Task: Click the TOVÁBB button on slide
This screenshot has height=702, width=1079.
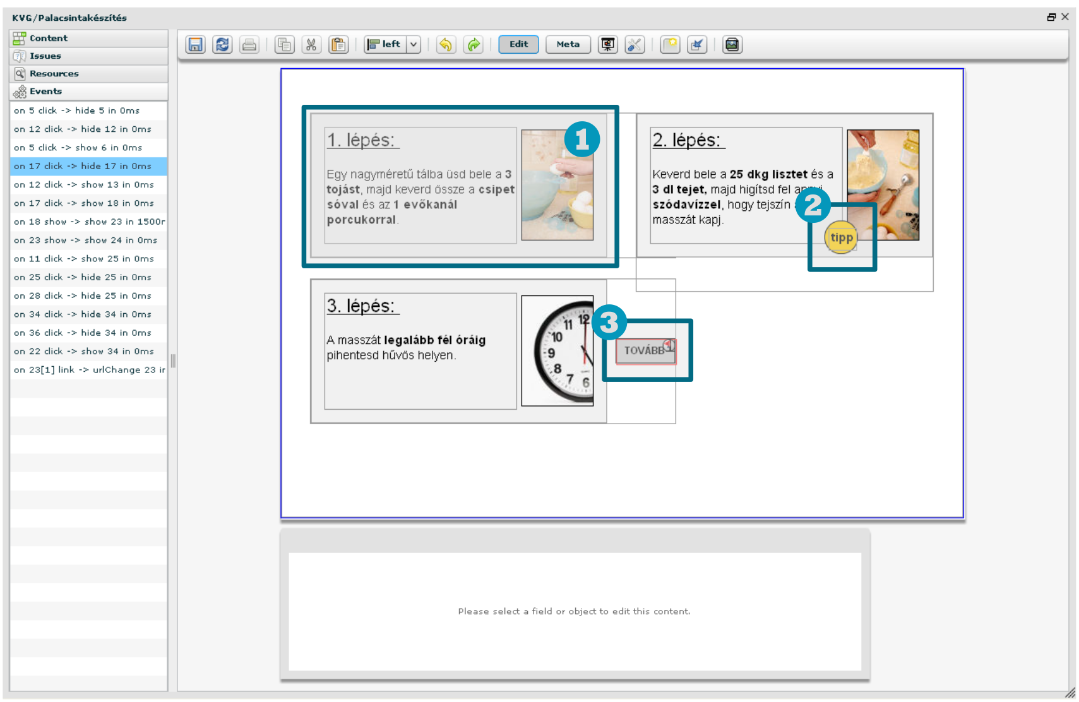Action: point(645,351)
